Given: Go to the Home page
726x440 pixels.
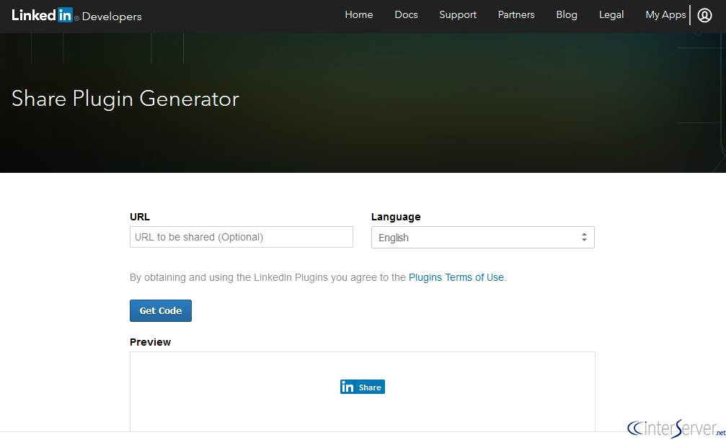Looking at the screenshot, I should click(x=359, y=15).
